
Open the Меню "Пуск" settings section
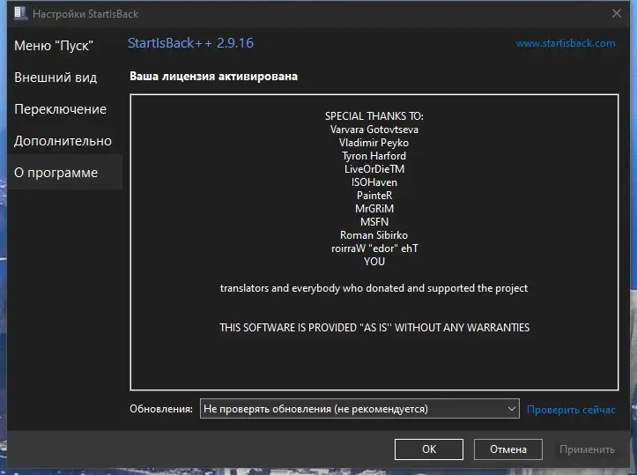[54, 46]
